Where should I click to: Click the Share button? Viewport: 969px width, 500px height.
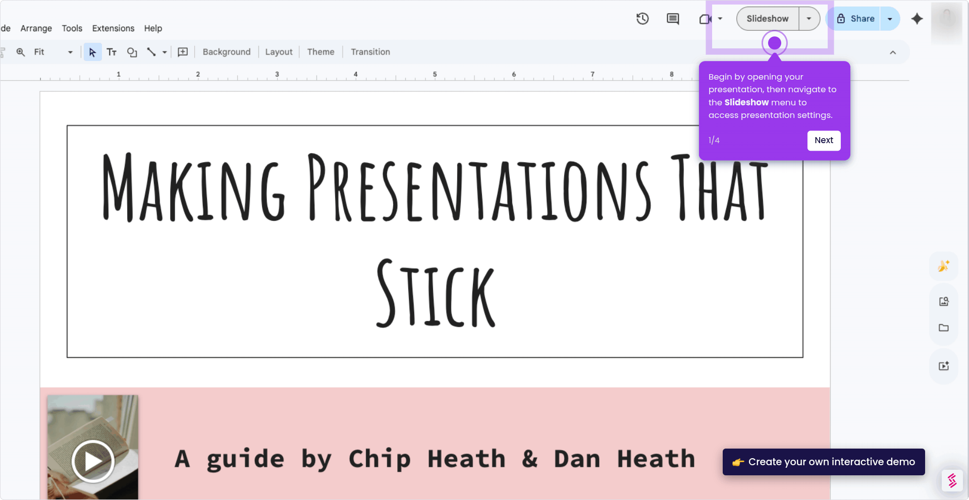click(x=855, y=19)
